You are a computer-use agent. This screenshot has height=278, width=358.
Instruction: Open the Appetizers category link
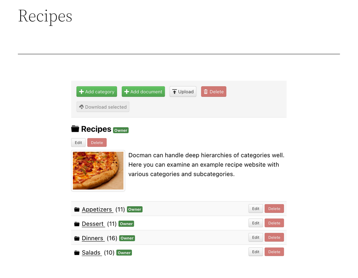[x=97, y=209]
